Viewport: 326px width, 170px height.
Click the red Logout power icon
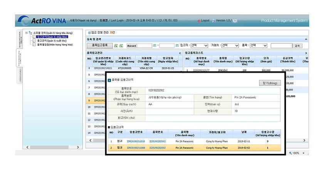(199, 20)
